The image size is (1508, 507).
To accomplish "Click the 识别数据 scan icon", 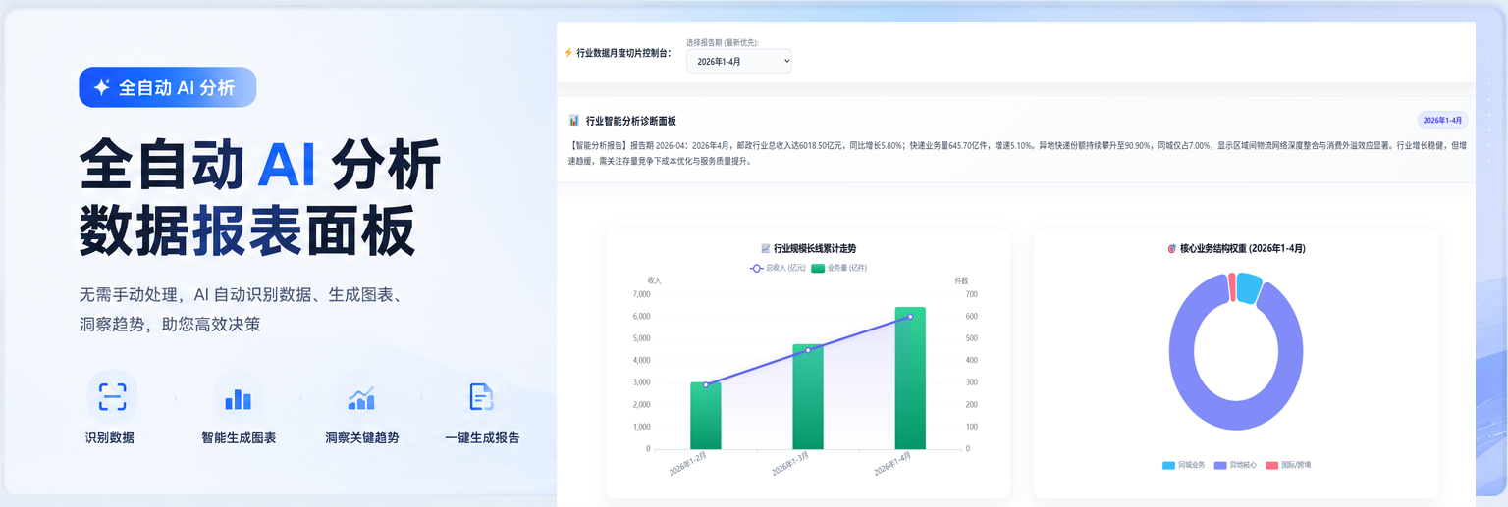I will pos(112,396).
